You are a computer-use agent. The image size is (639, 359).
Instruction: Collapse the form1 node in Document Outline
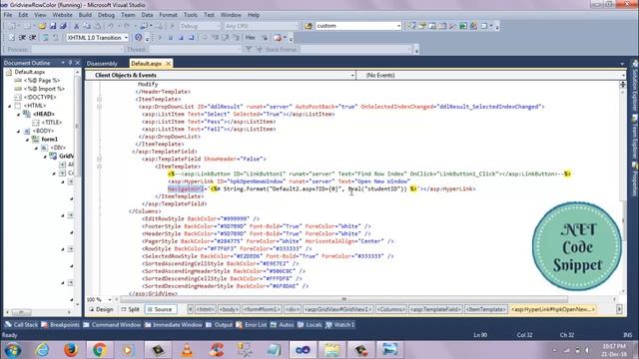27,140
